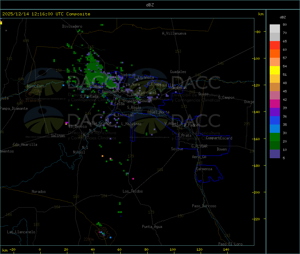
Task: Click the Paso_Barroso location label
Action: coord(204,206)
